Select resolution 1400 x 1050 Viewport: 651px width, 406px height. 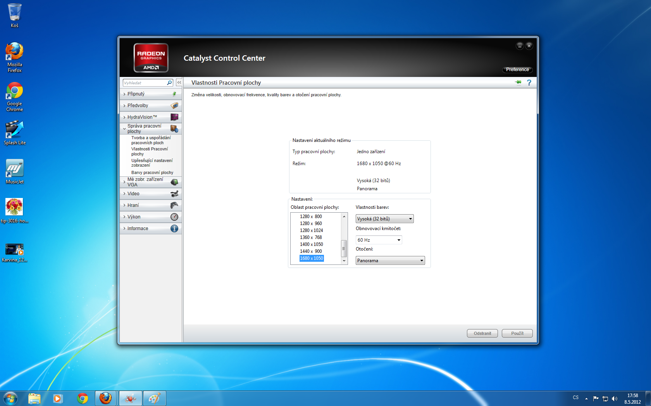click(311, 244)
